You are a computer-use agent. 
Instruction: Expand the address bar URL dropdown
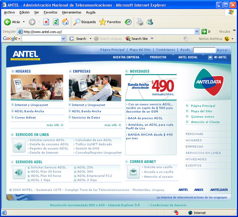click(x=197, y=32)
